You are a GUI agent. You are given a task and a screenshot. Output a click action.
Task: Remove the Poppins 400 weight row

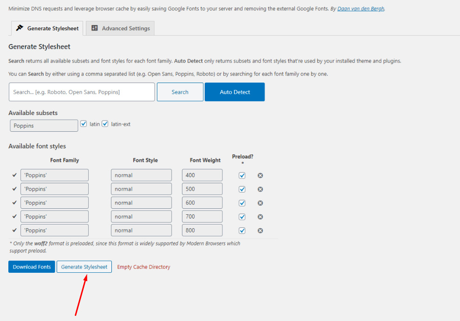(260, 175)
